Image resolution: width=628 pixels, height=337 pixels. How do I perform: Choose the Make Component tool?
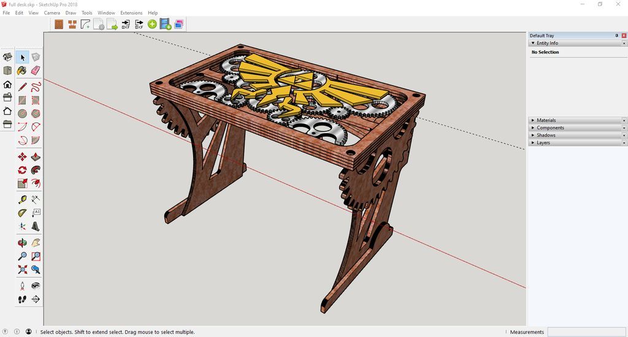click(36, 57)
